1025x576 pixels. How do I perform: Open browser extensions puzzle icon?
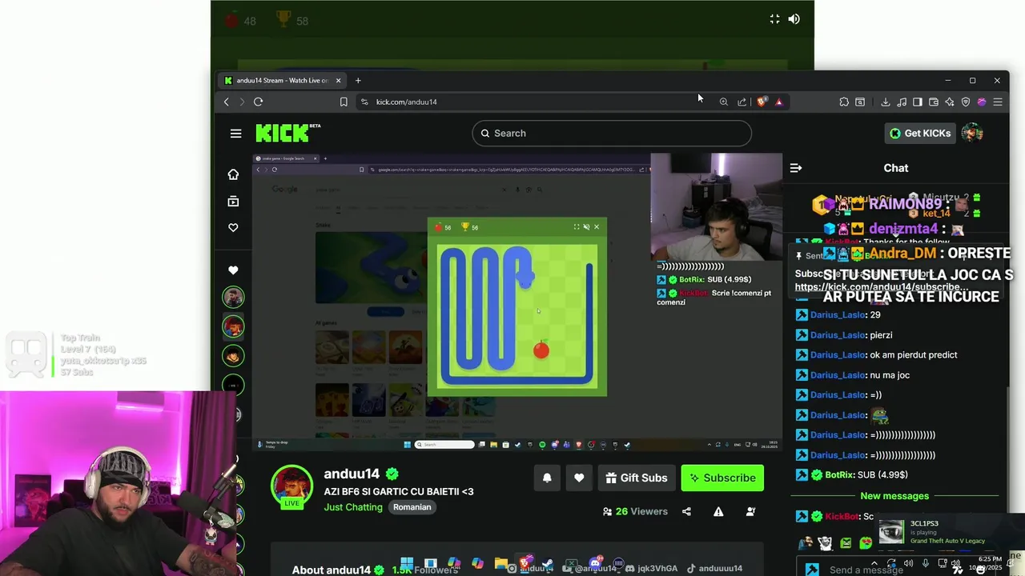[x=844, y=102]
